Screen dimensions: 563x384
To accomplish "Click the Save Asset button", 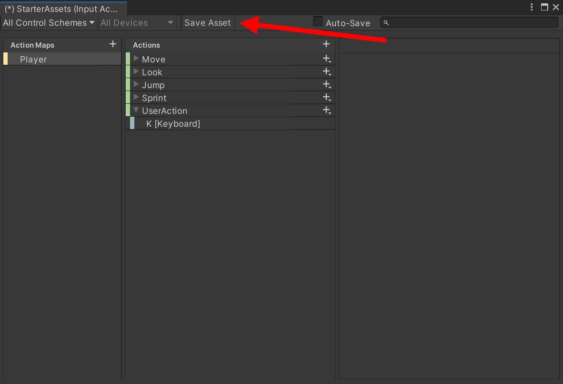I will point(208,23).
